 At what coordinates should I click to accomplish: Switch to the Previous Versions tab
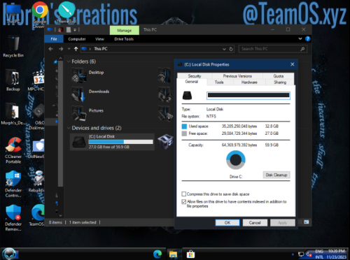237,76
